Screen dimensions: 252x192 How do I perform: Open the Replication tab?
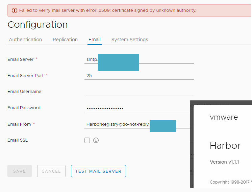65,40
